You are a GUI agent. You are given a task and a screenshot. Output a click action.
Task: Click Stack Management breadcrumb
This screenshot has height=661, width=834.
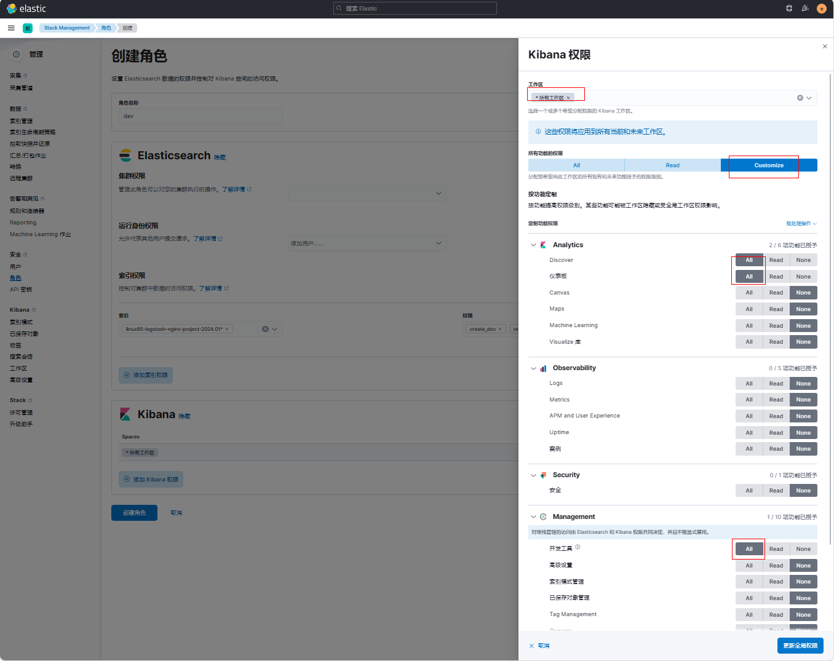(67, 28)
